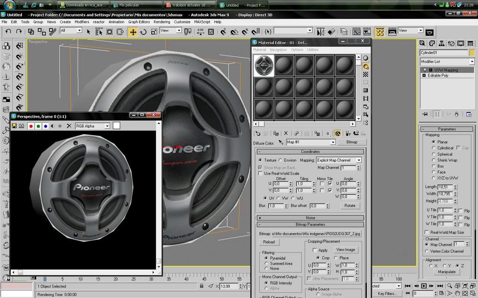Select Place radio in Cropping/Placement
Viewport: 478px width, 298px height.
[x=336, y=258]
